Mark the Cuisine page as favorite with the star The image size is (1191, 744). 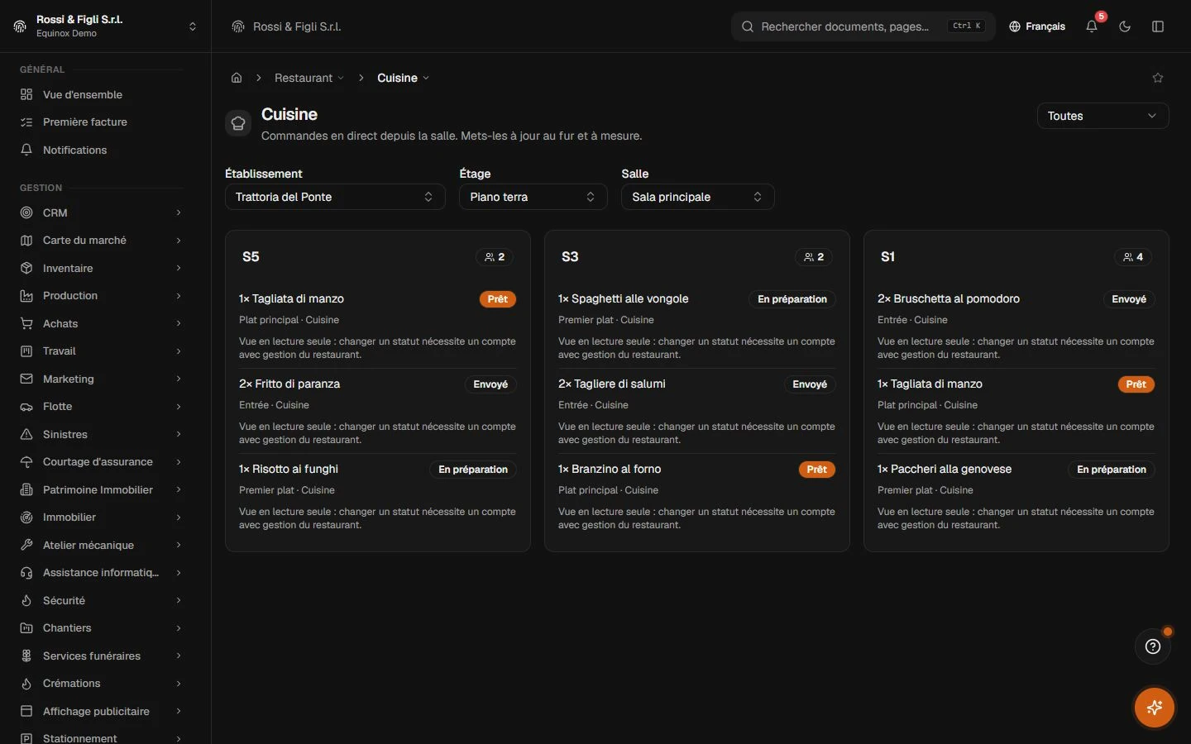pyautogui.click(x=1158, y=78)
